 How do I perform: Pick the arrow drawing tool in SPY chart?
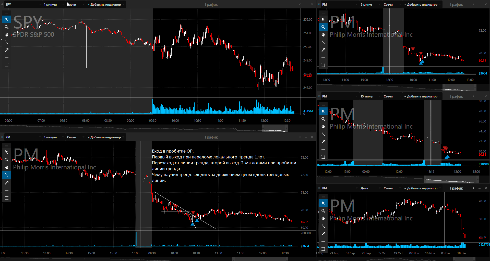click(7, 50)
